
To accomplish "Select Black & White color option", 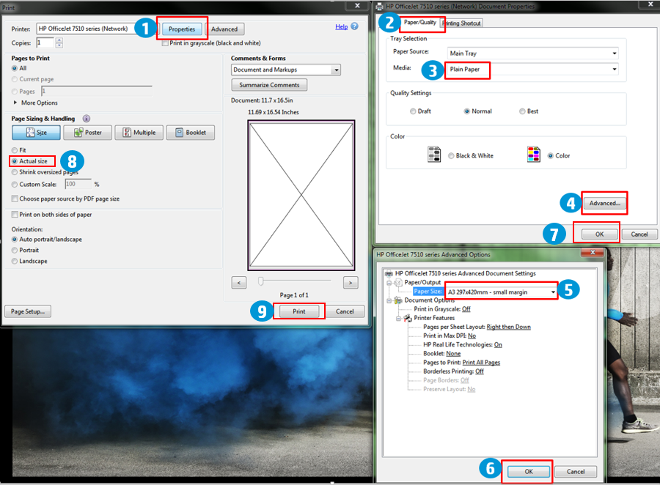I will click(451, 155).
